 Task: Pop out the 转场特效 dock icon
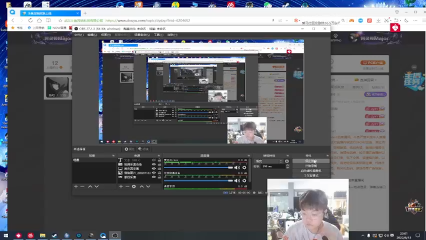coord(288,156)
